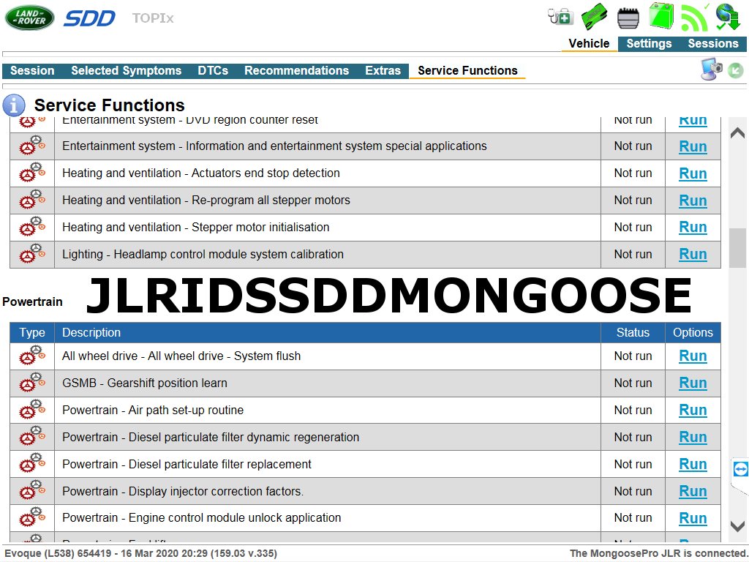
Task: Run Stepper motor initialisation
Action: [693, 227]
